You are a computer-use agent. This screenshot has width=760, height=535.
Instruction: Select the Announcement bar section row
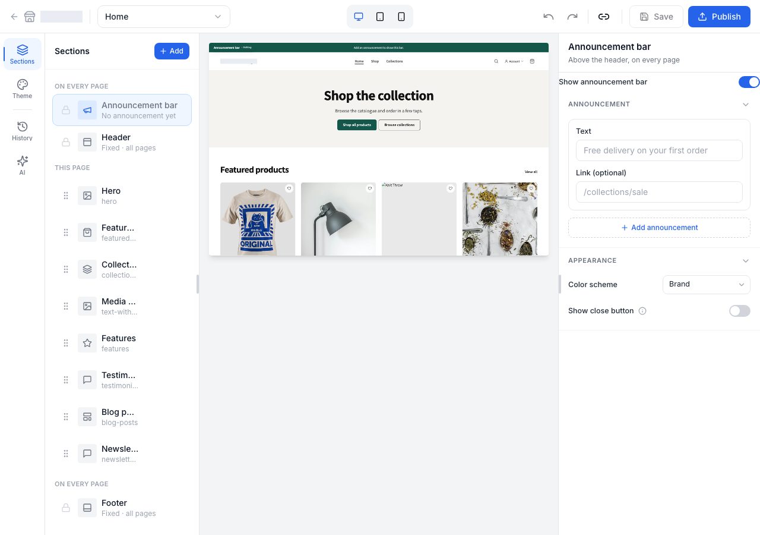point(122,110)
